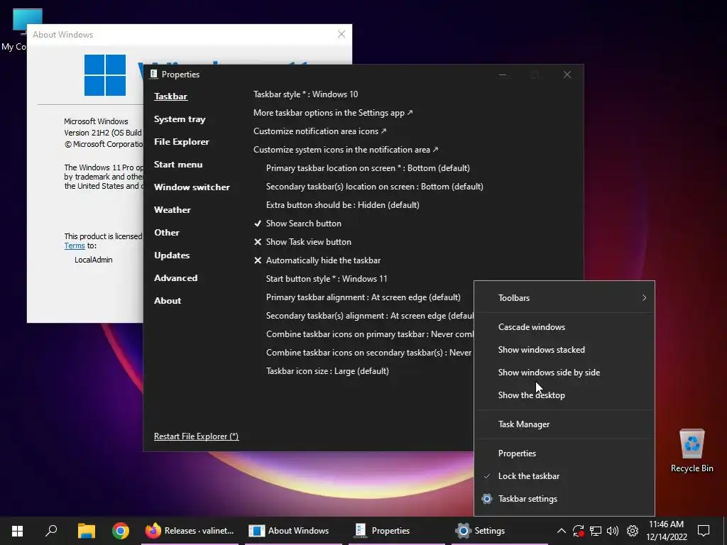Click the sync tray icon with red dot
Screen dimensions: 727x545
pos(578,531)
